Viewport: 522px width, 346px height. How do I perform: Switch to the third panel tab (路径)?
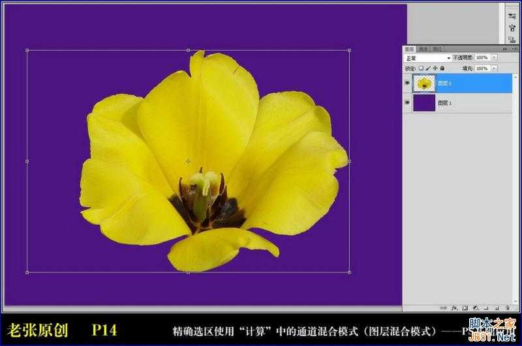coord(437,49)
